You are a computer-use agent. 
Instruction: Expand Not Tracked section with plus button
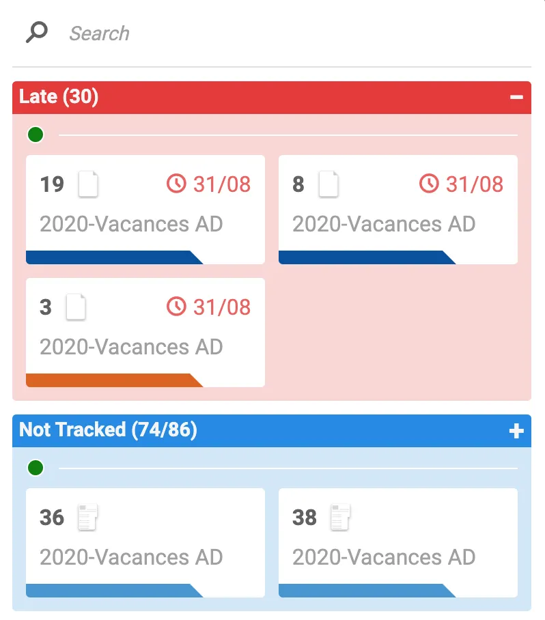pyautogui.click(x=516, y=431)
